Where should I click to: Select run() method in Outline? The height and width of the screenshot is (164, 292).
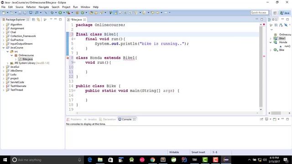(287, 46)
